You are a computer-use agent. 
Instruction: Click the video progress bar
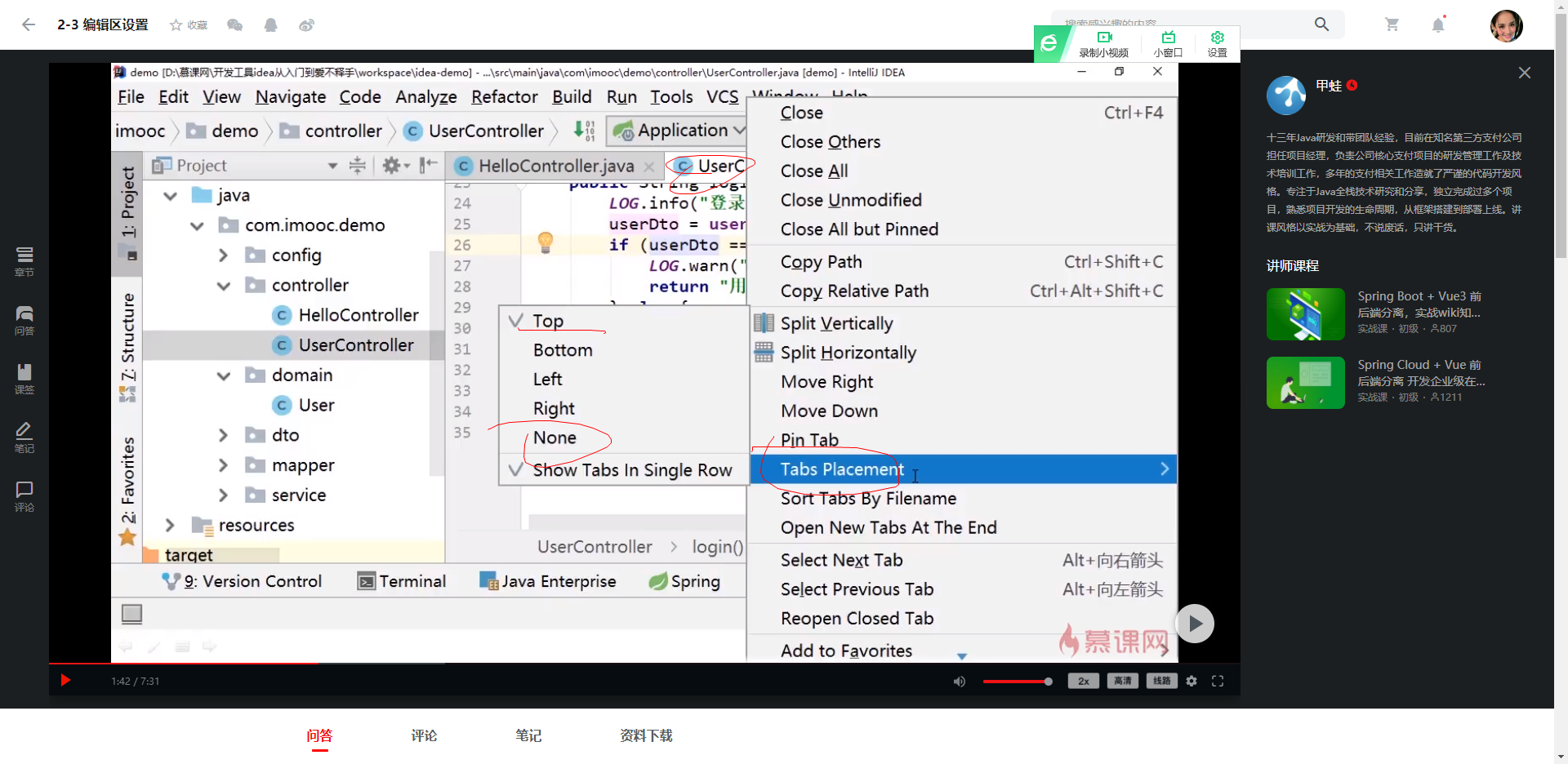(x=644, y=664)
